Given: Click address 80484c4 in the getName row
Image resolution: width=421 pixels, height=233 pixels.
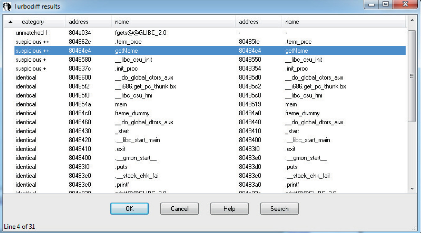Looking at the screenshot, I should click(250, 51).
